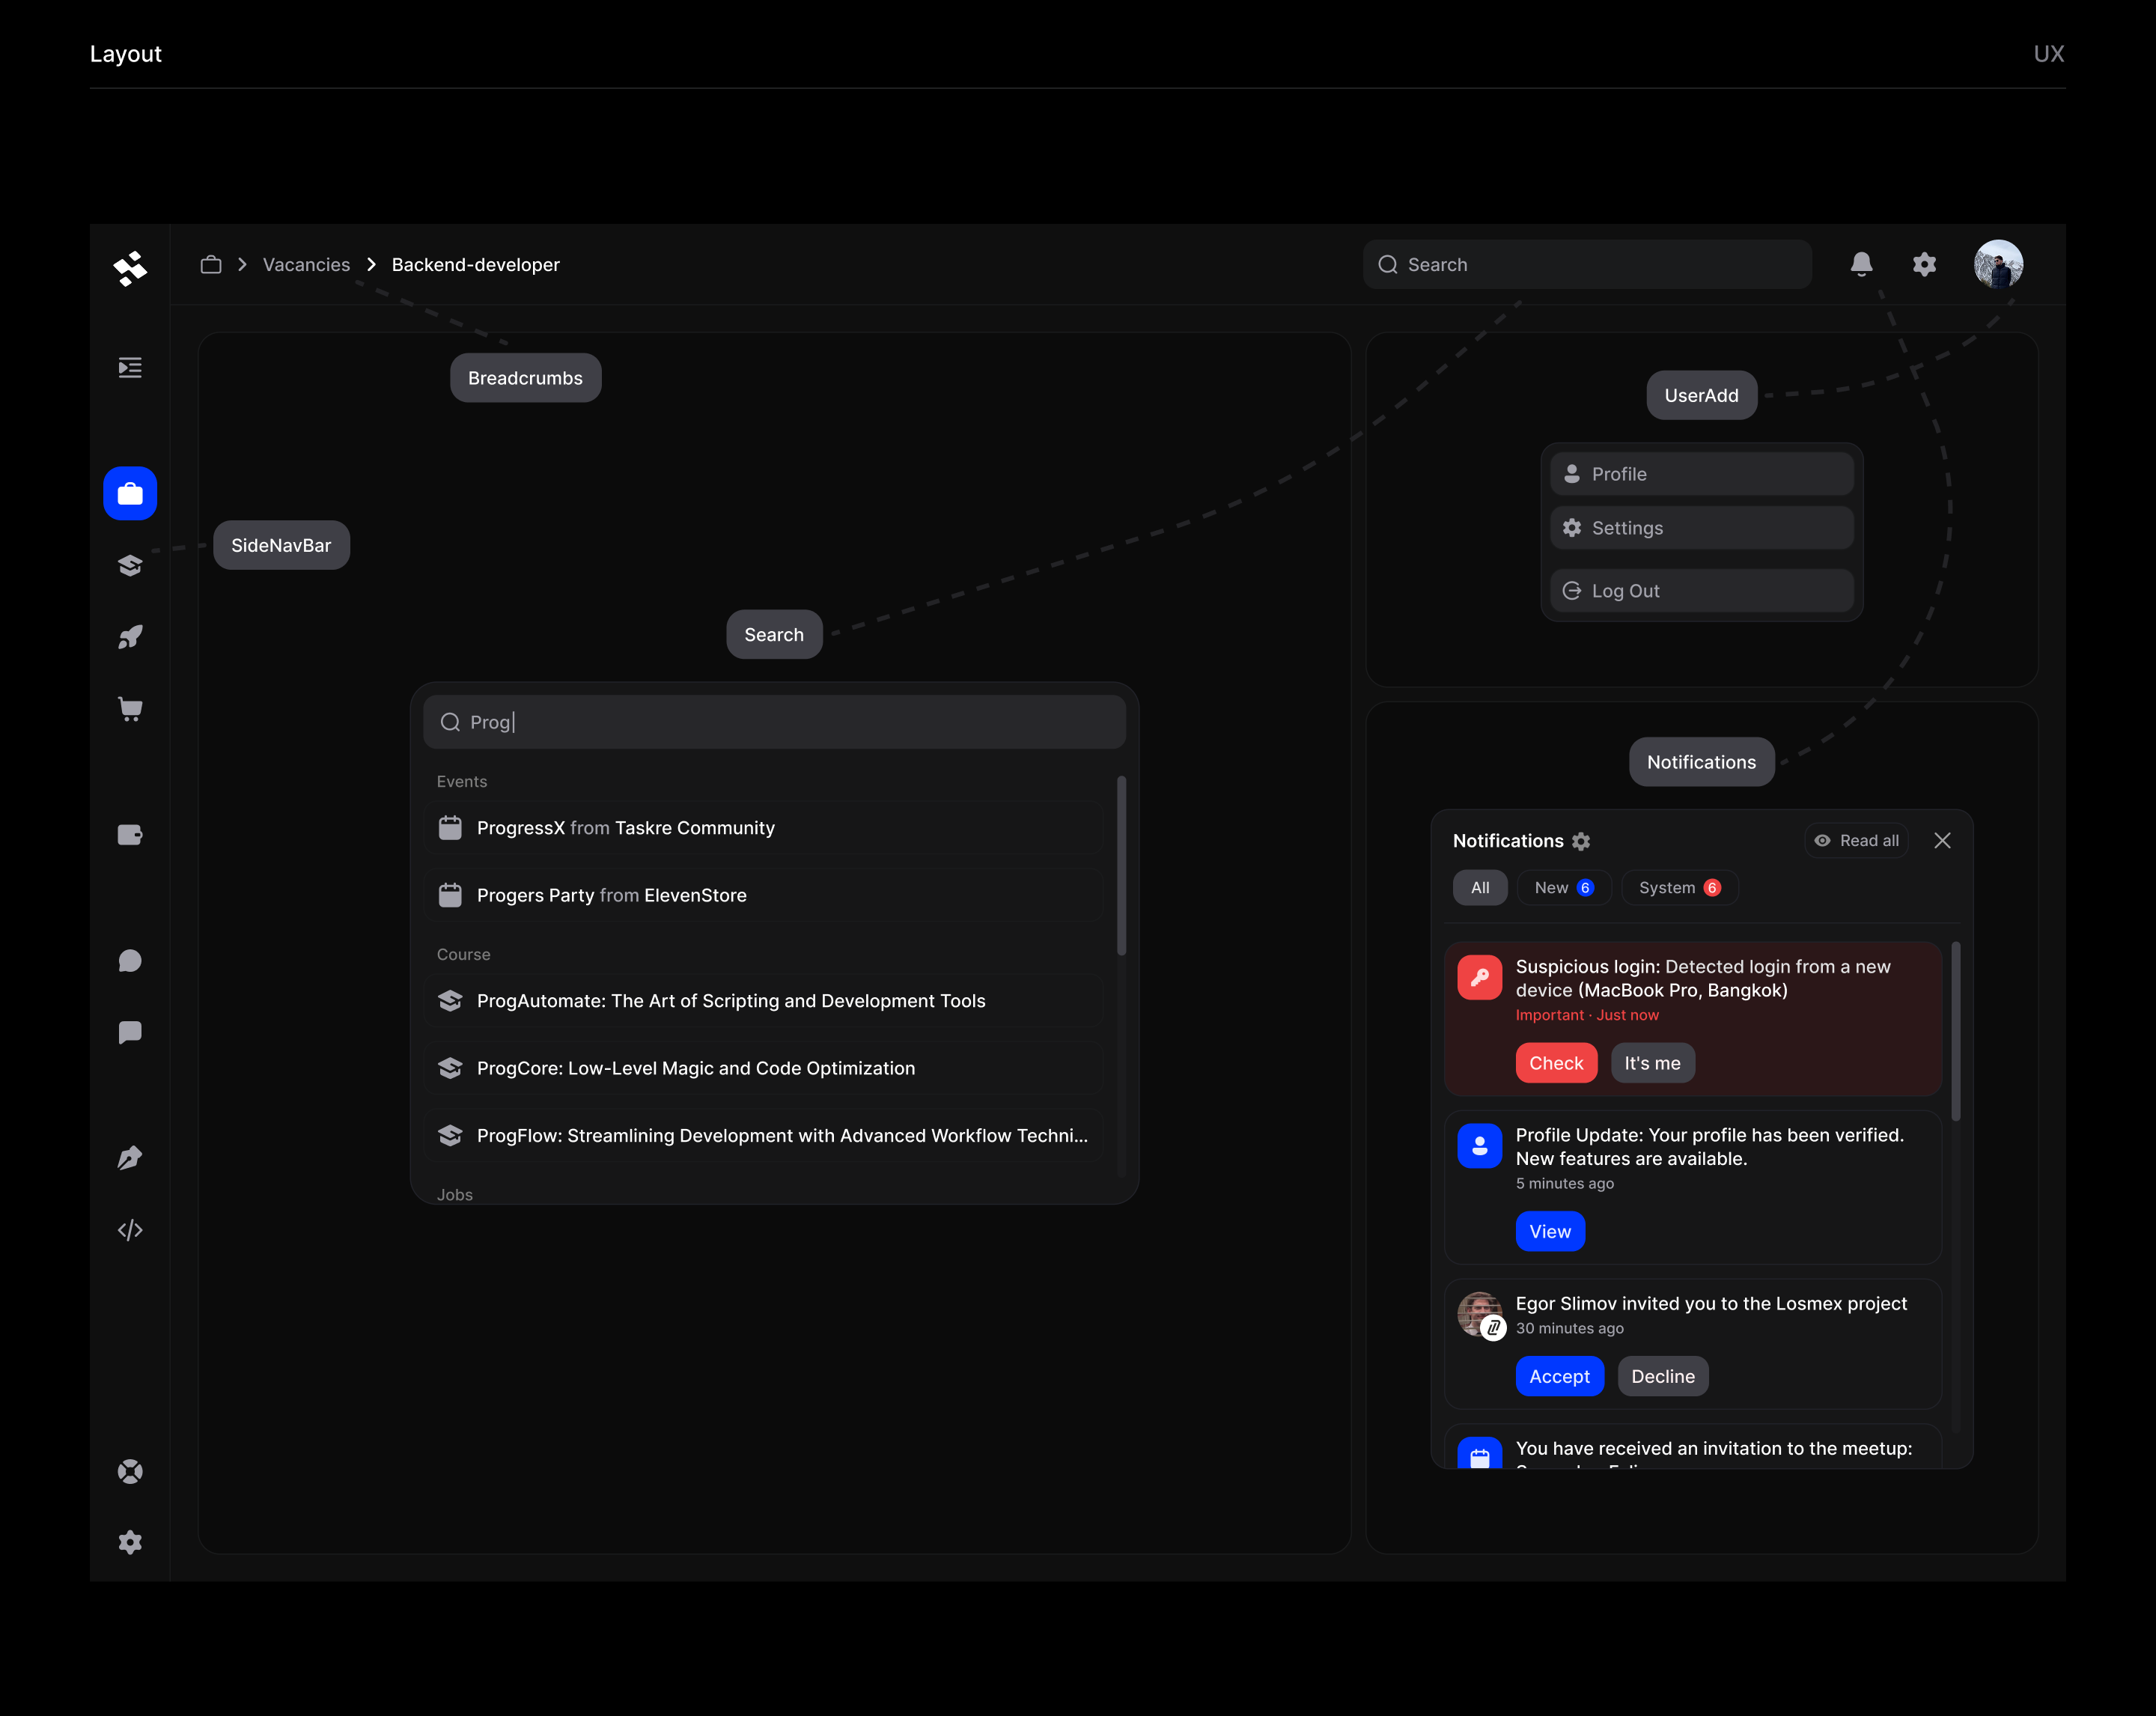This screenshot has height=1716, width=2156.
Task: Open notification settings gear beside title
Action: 1581,841
